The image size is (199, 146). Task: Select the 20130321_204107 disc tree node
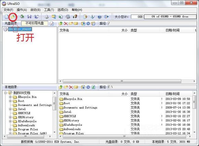coord(20,29)
